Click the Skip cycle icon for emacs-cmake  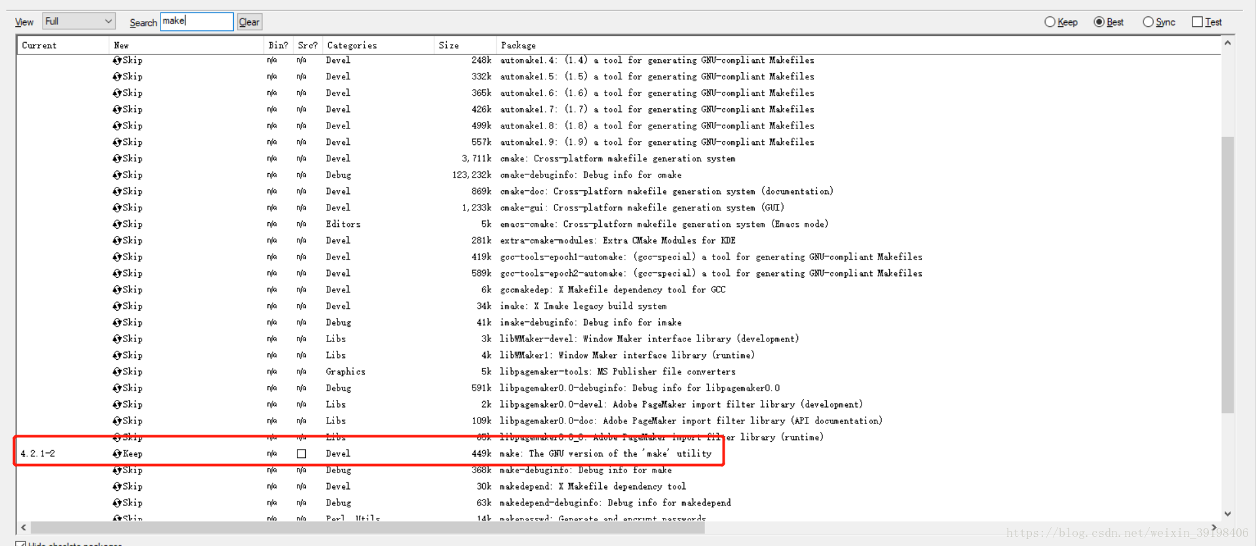(x=117, y=224)
